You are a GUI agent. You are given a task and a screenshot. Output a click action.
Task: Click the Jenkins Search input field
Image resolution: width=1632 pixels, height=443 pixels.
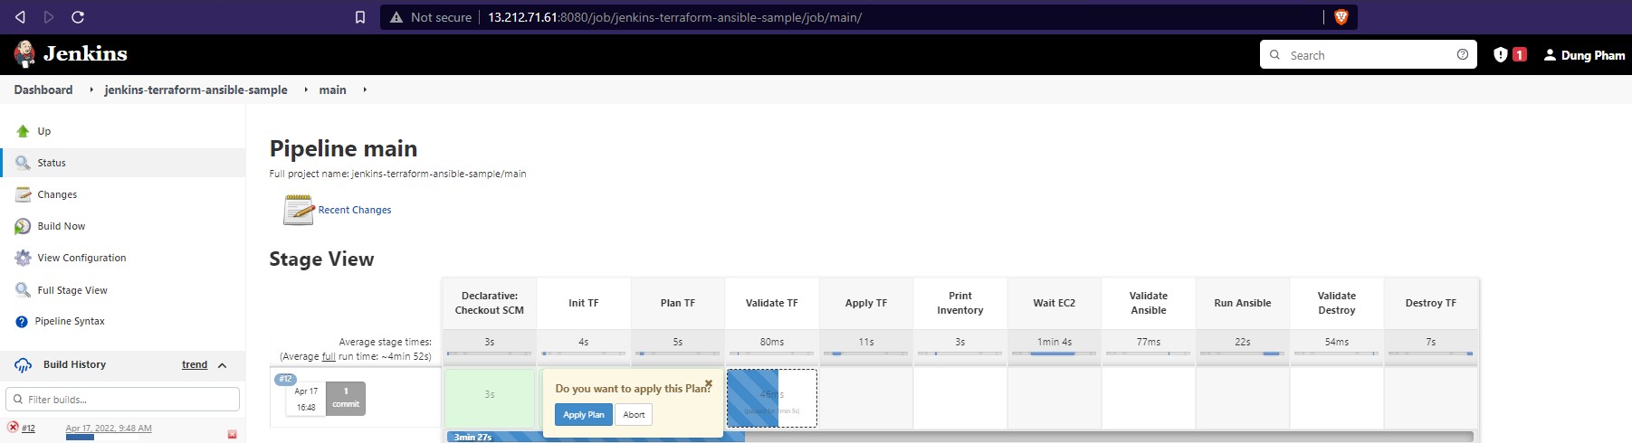[x=1369, y=54]
